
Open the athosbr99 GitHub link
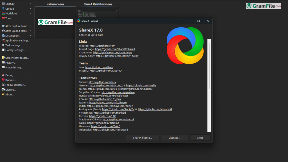point(155,109)
